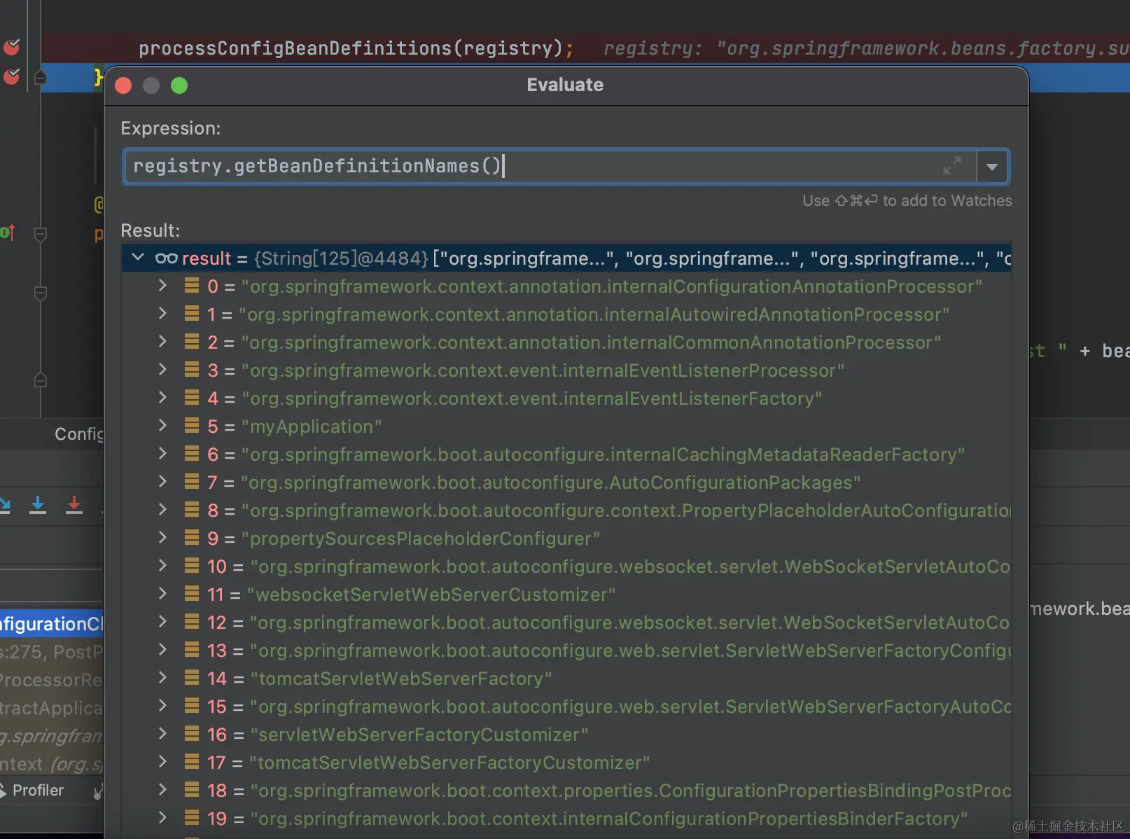
Task: Open the Profiler tab in debug window
Action: click(38, 790)
